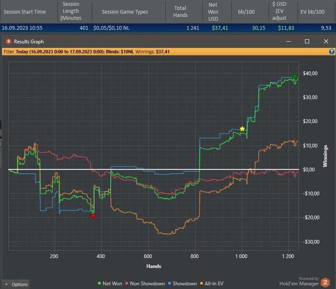Expand the Options panel
This screenshot has height=289, width=336.
pos(16,284)
